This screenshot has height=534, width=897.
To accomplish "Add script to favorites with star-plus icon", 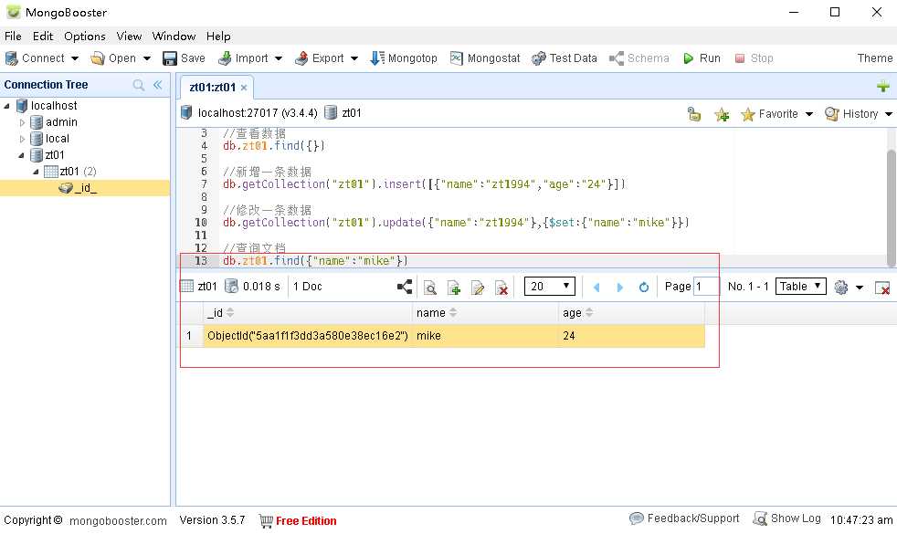I will tap(722, 114).
